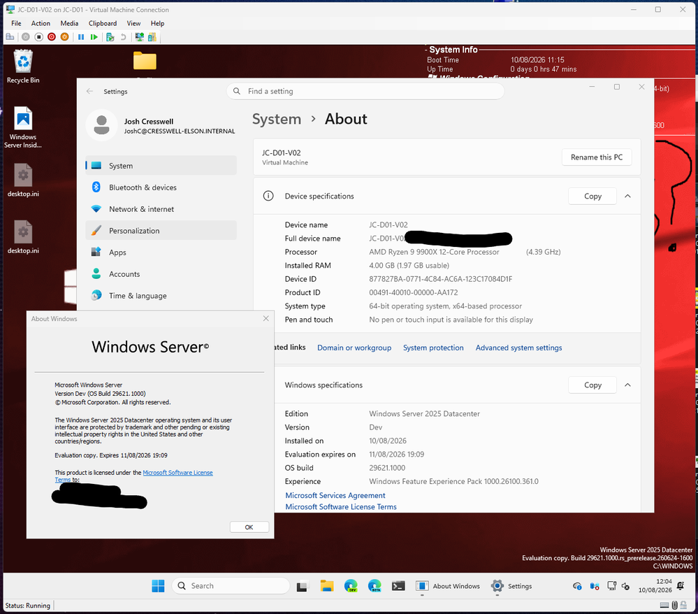This screenshot has height=614, width=698.
Task: Select the yellow folder on the desktop
Action: coord(145,61)
